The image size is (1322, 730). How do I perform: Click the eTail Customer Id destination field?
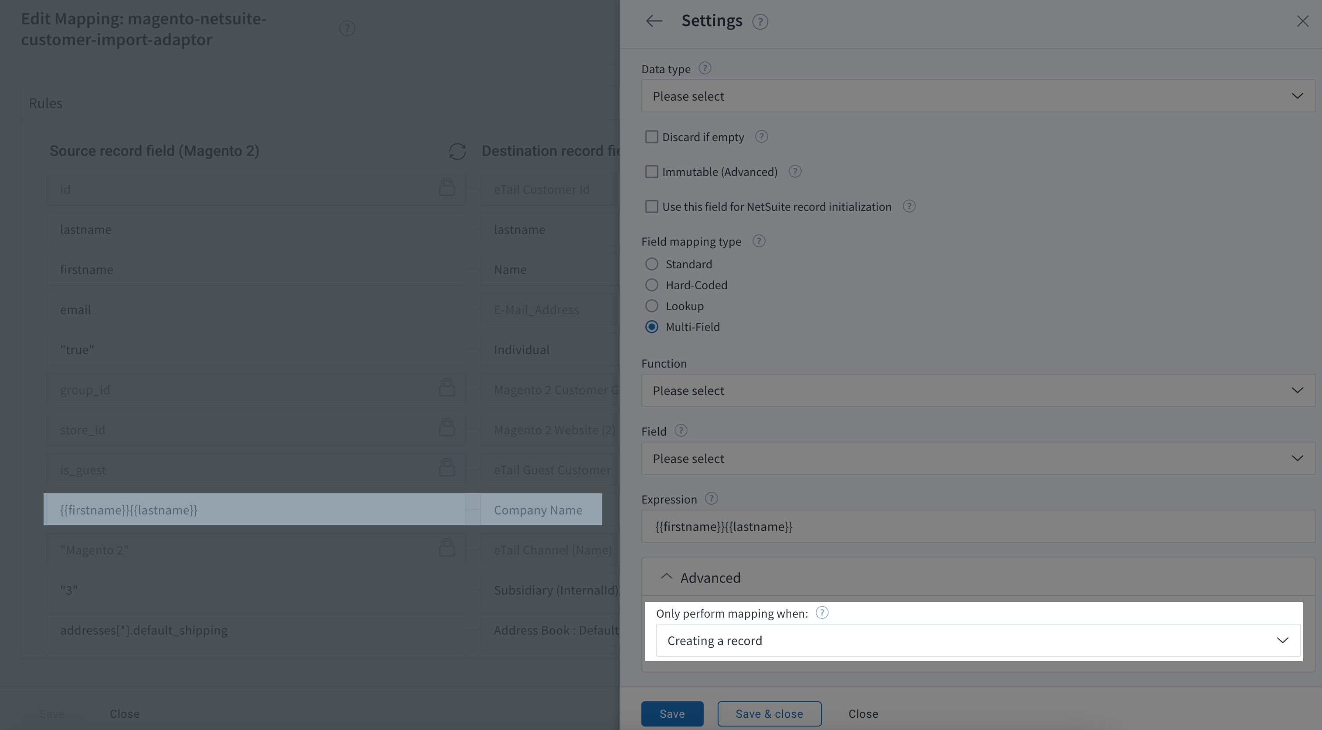550,190
